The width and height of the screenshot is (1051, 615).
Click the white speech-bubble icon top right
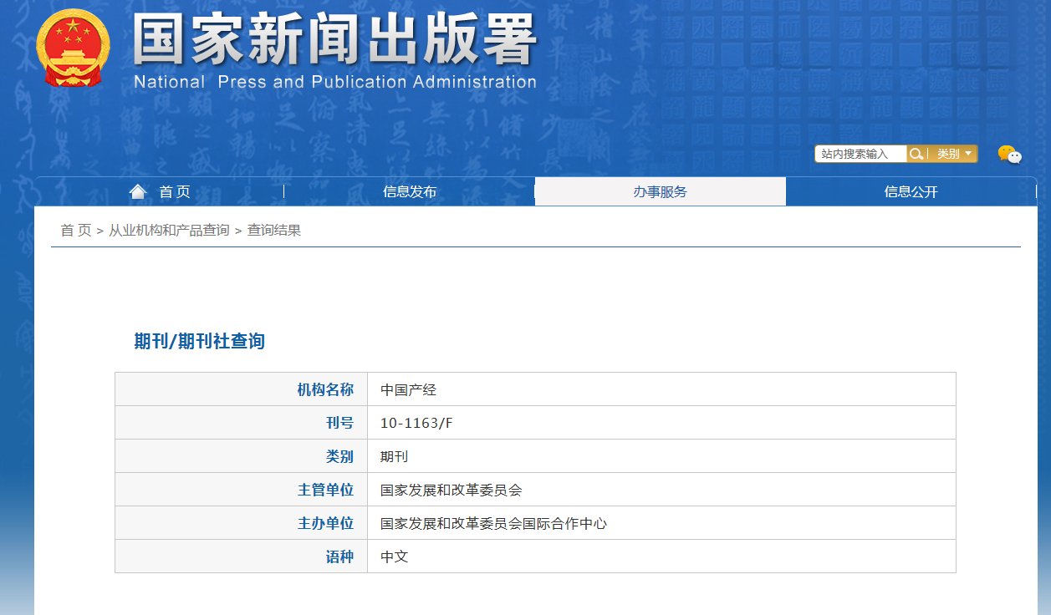(1014, 157)
